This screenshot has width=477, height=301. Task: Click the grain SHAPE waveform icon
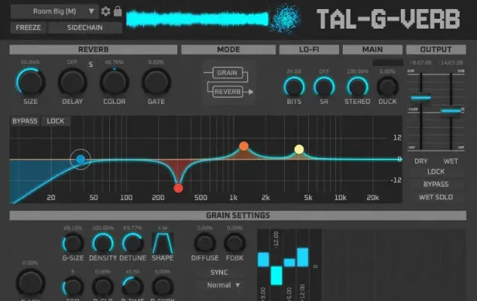(163, 242)
